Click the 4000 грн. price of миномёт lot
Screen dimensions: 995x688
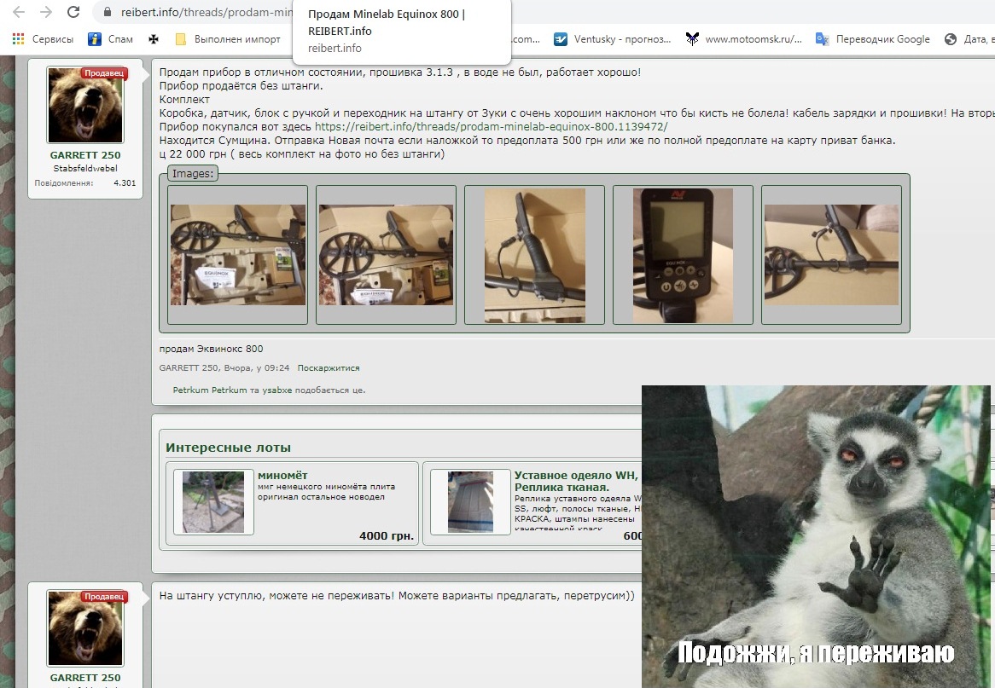click(x=387, y=535)
